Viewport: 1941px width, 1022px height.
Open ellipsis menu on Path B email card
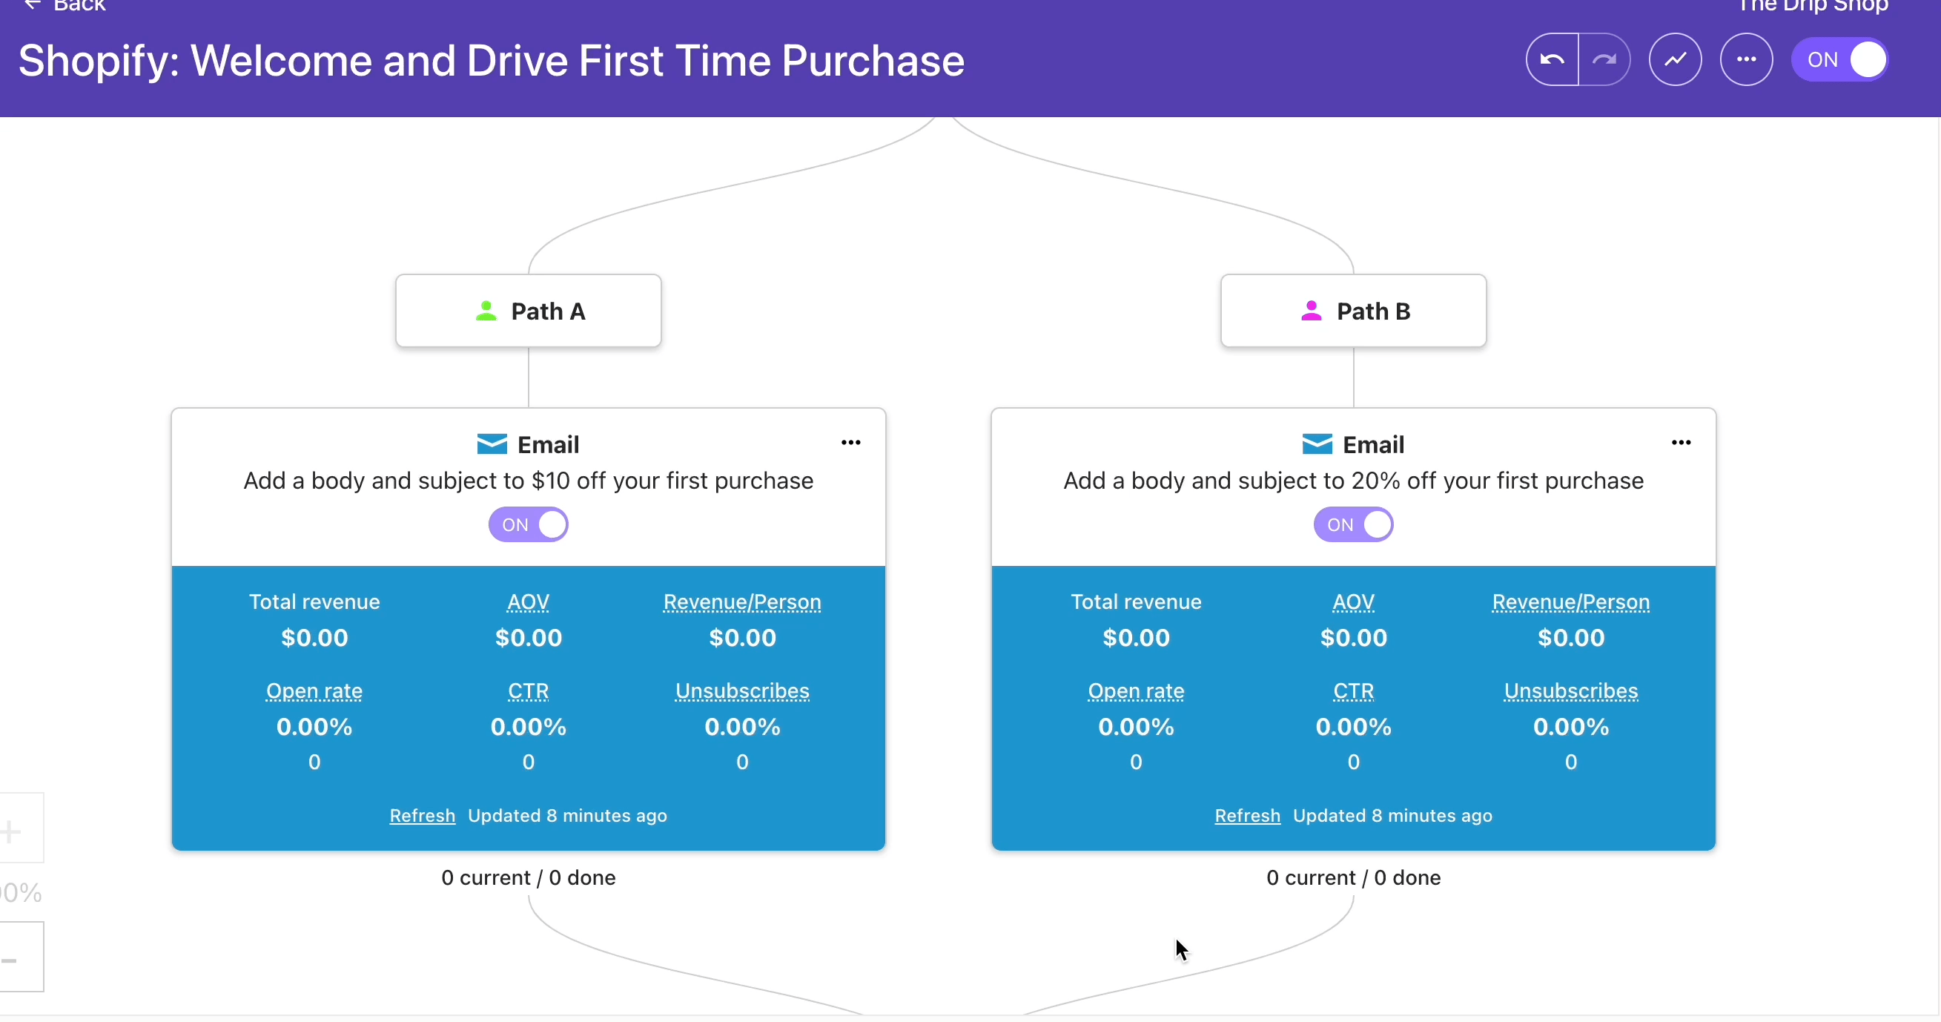(1681, 443)
